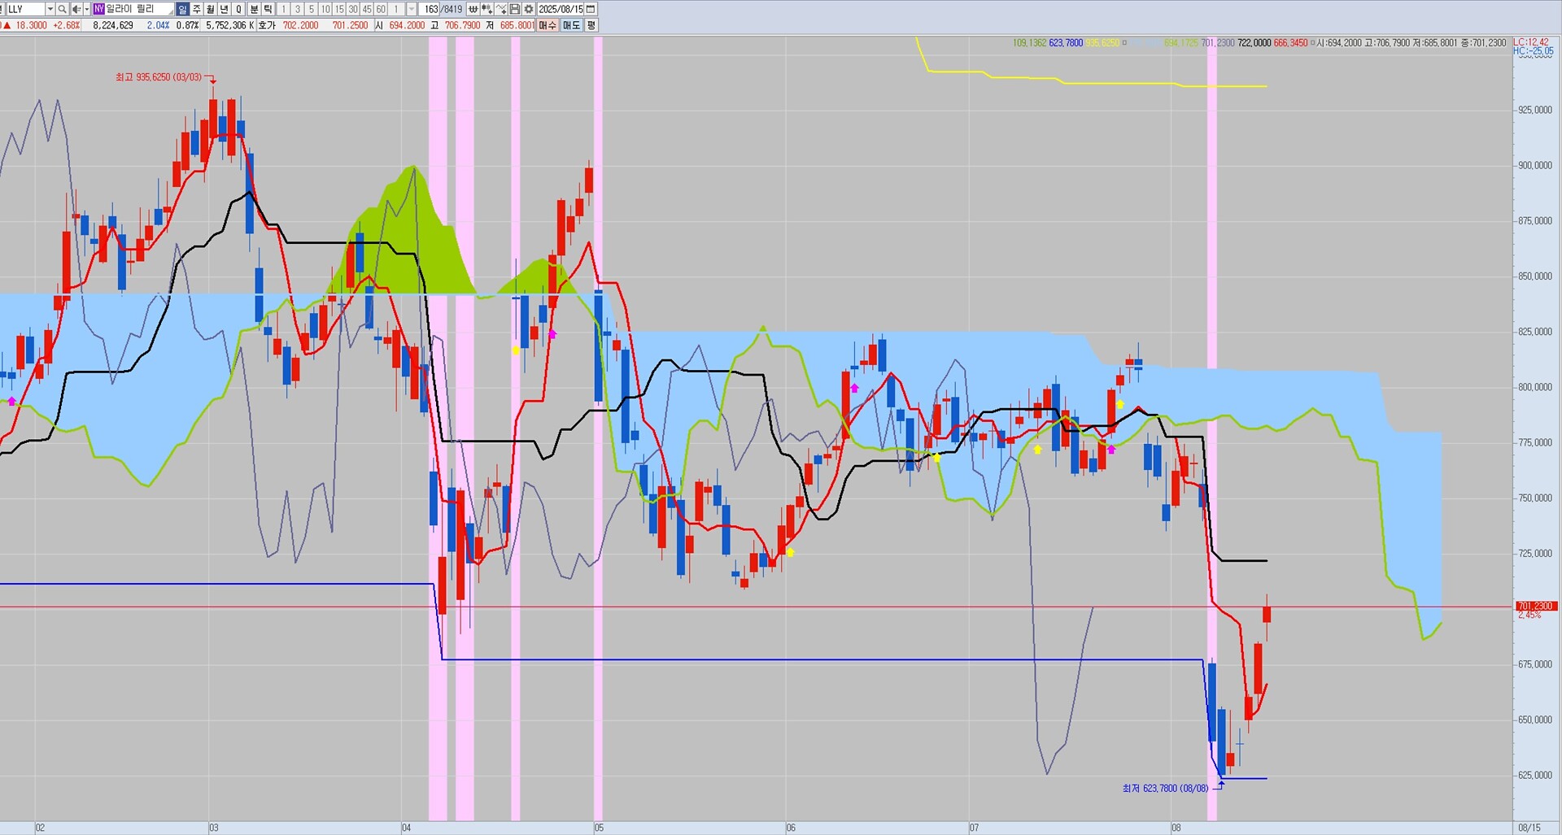Image resolution: width=1562 pixels, height=835 pixels.
Task: Select the Q quarterly period button
Action: [238, 9]
